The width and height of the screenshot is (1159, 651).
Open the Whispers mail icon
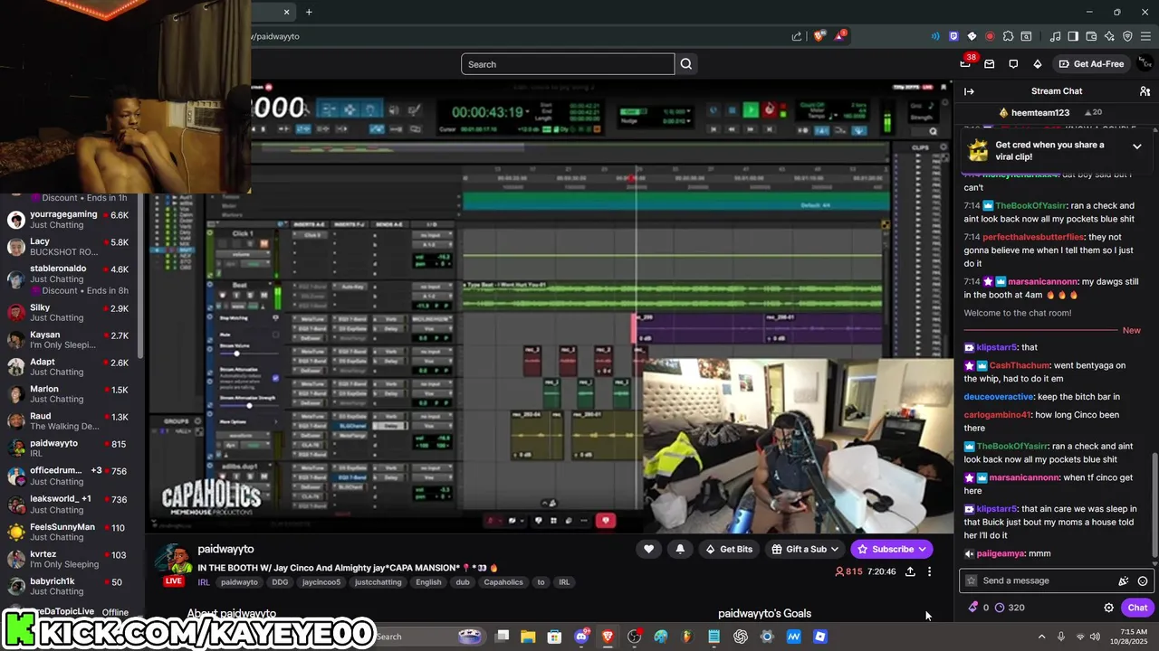click(989, 64)
